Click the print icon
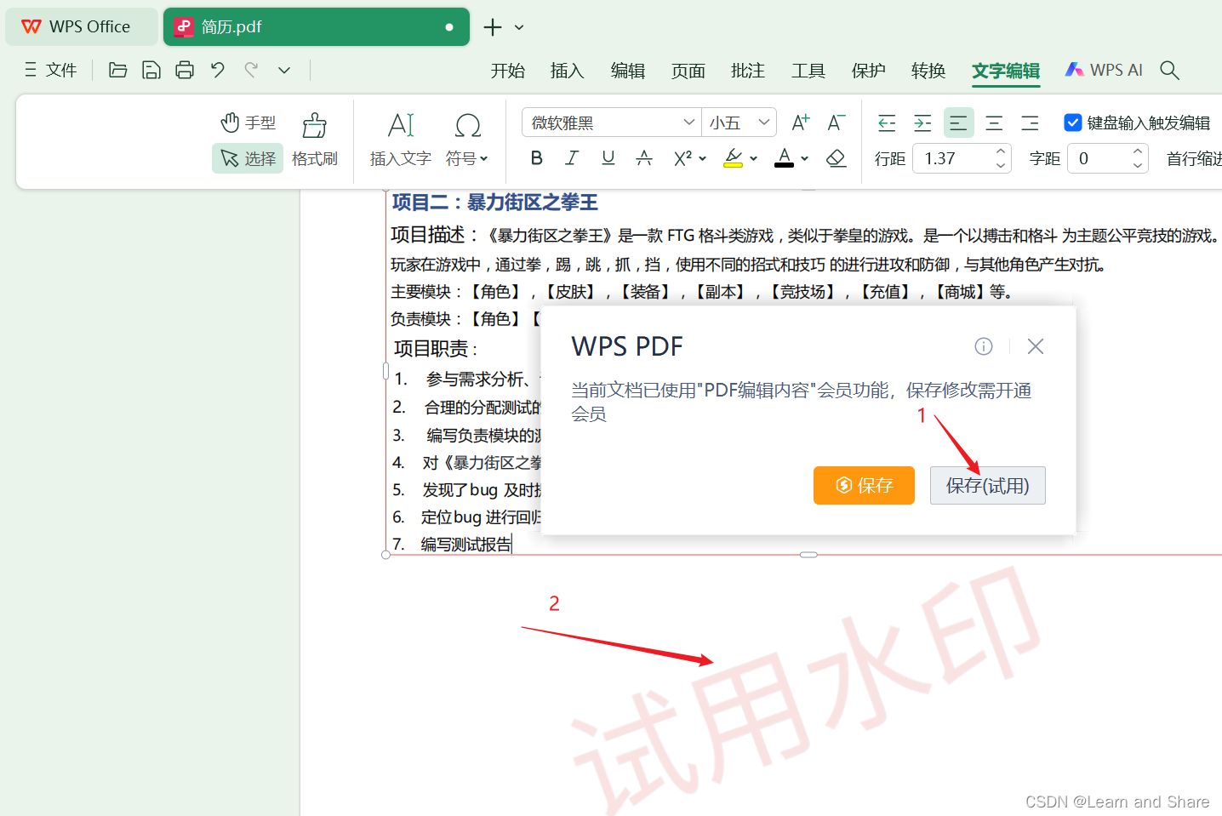The width and height of the screenshot is (1222, 816). tap(185, 70)
